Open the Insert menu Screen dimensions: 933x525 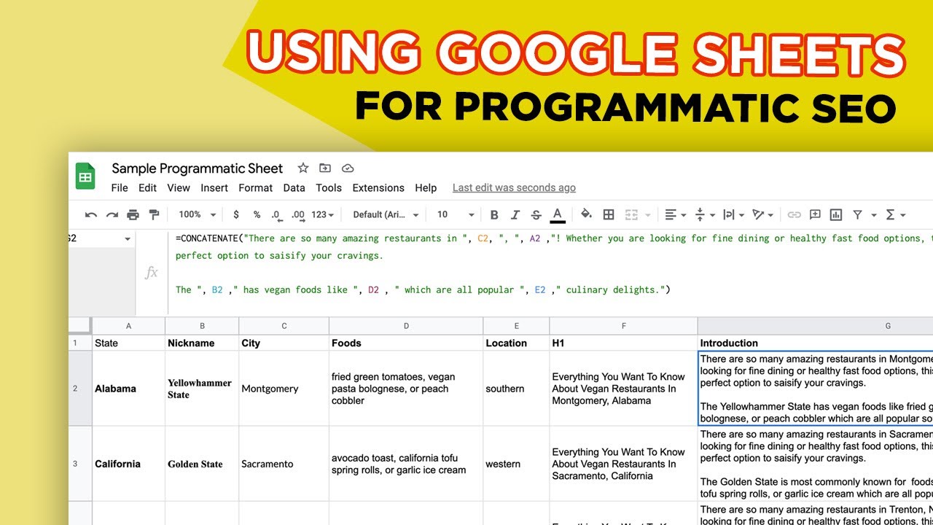pyautogui.click(x=214, y=187)
